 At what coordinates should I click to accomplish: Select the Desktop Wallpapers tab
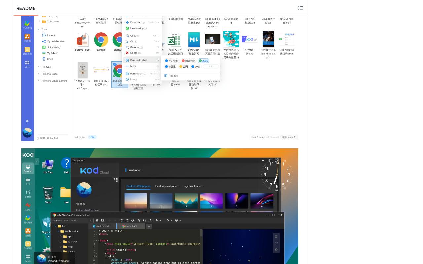138,186
